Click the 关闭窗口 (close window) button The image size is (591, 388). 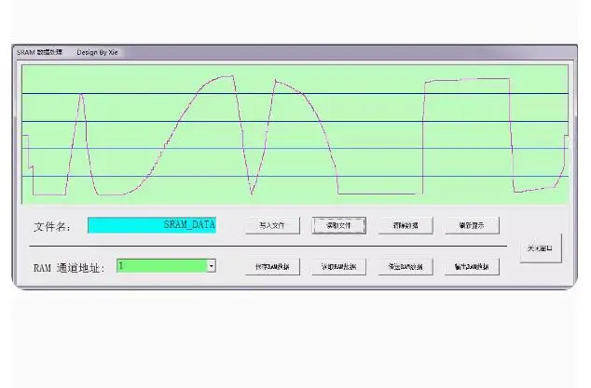pos(541,248)
